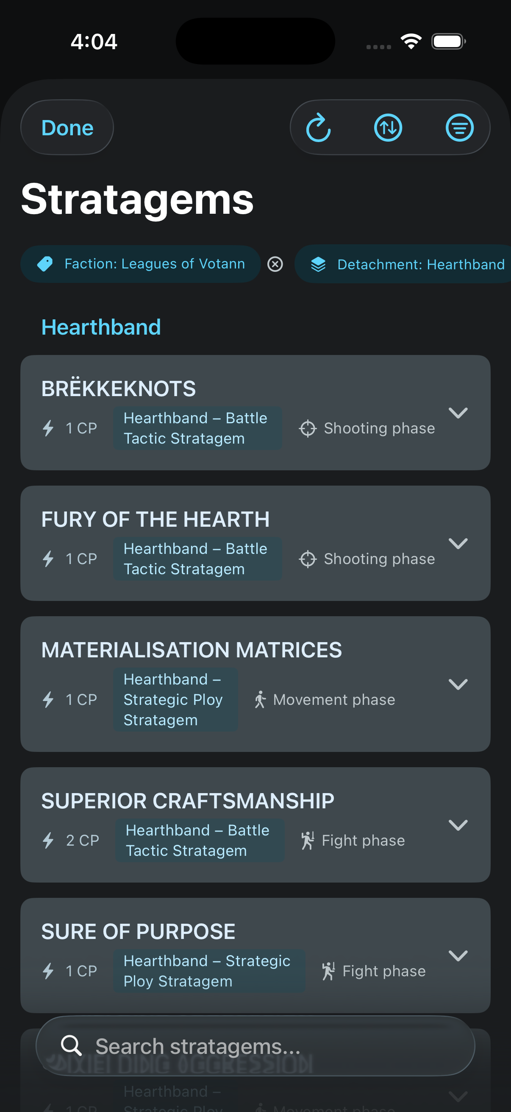Viewport: 511px width, 1112px height.
Task: Expand the BRËKKEKNOTS stratagem card
Action: 458,413
